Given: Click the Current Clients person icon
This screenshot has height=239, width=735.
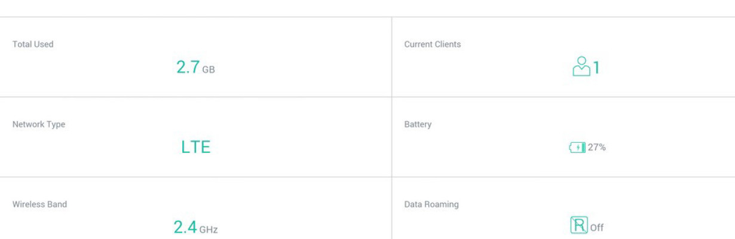Looking at the screenshot, I should point(581,66).
